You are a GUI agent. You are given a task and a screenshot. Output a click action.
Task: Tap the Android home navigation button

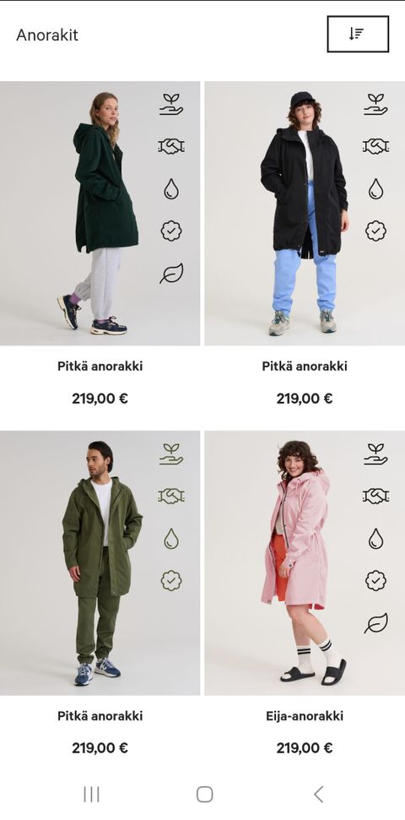tap(204, 795)
